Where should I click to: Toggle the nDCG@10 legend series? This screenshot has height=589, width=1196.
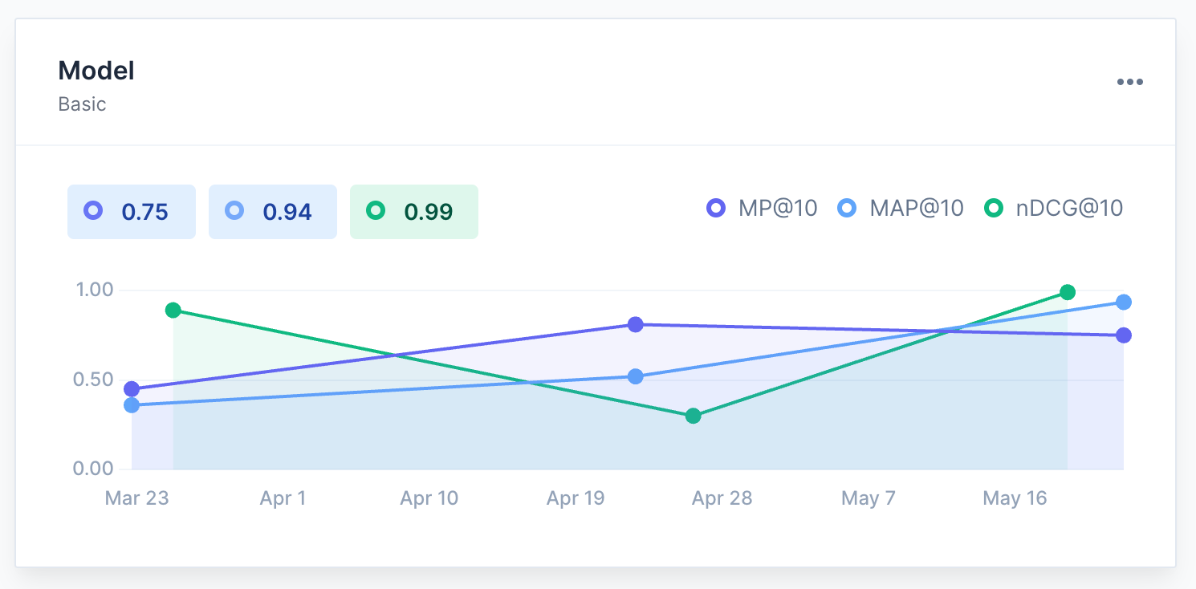(x=1054, y=209)
